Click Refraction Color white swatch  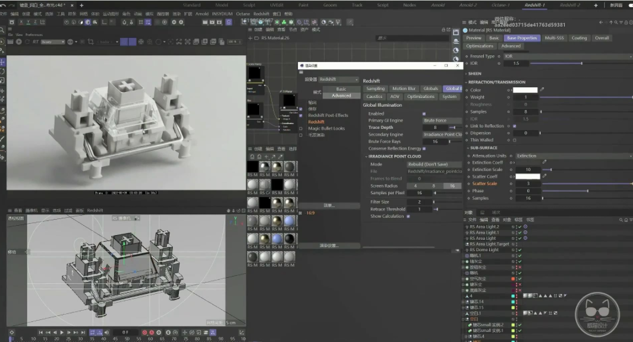[525, 90]
